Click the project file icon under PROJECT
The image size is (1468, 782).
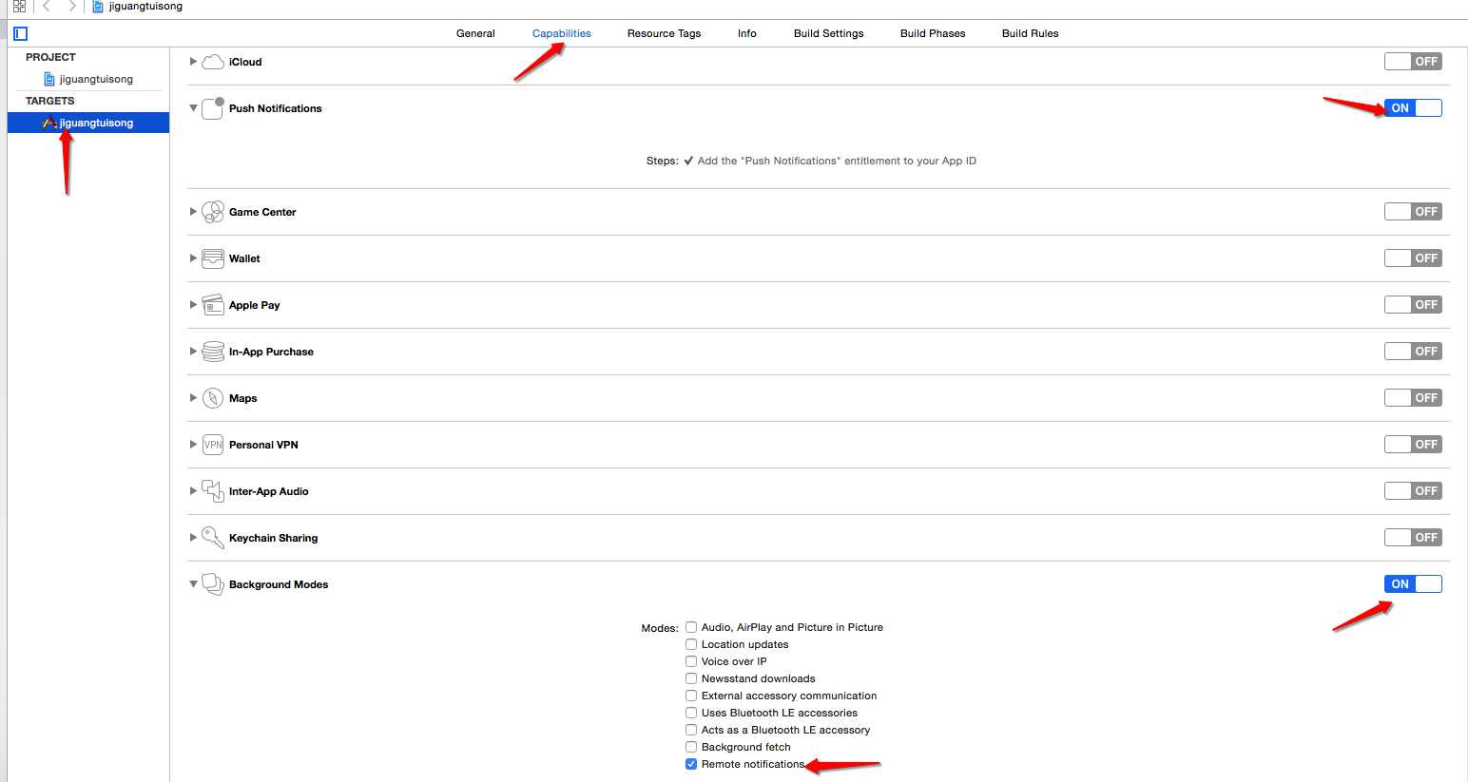pos(49,79)
